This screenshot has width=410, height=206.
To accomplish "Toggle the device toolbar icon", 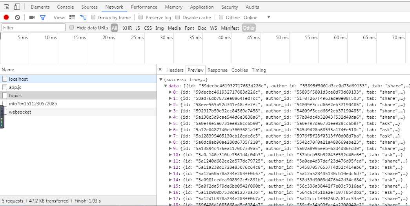I will pyautogui.click(x=17, y=7).
